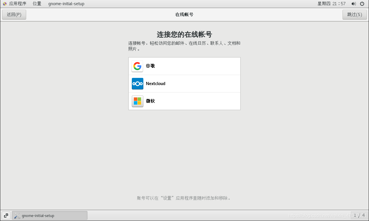Click the workspace switcher indicator
This screenshot has width=369, height=221.
[x=359, y=216]
